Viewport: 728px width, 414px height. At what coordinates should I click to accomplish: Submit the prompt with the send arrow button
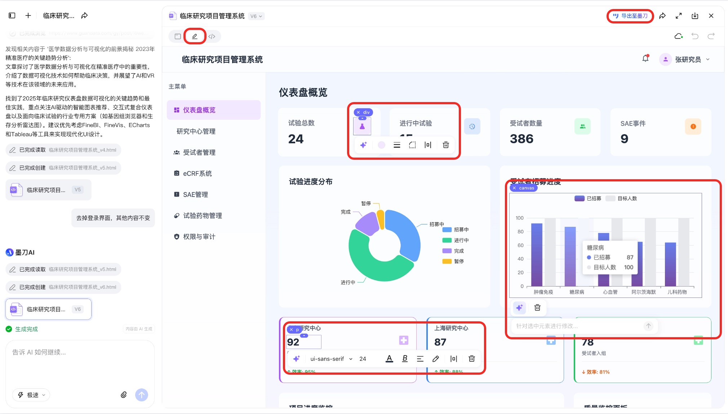[141, 395]
